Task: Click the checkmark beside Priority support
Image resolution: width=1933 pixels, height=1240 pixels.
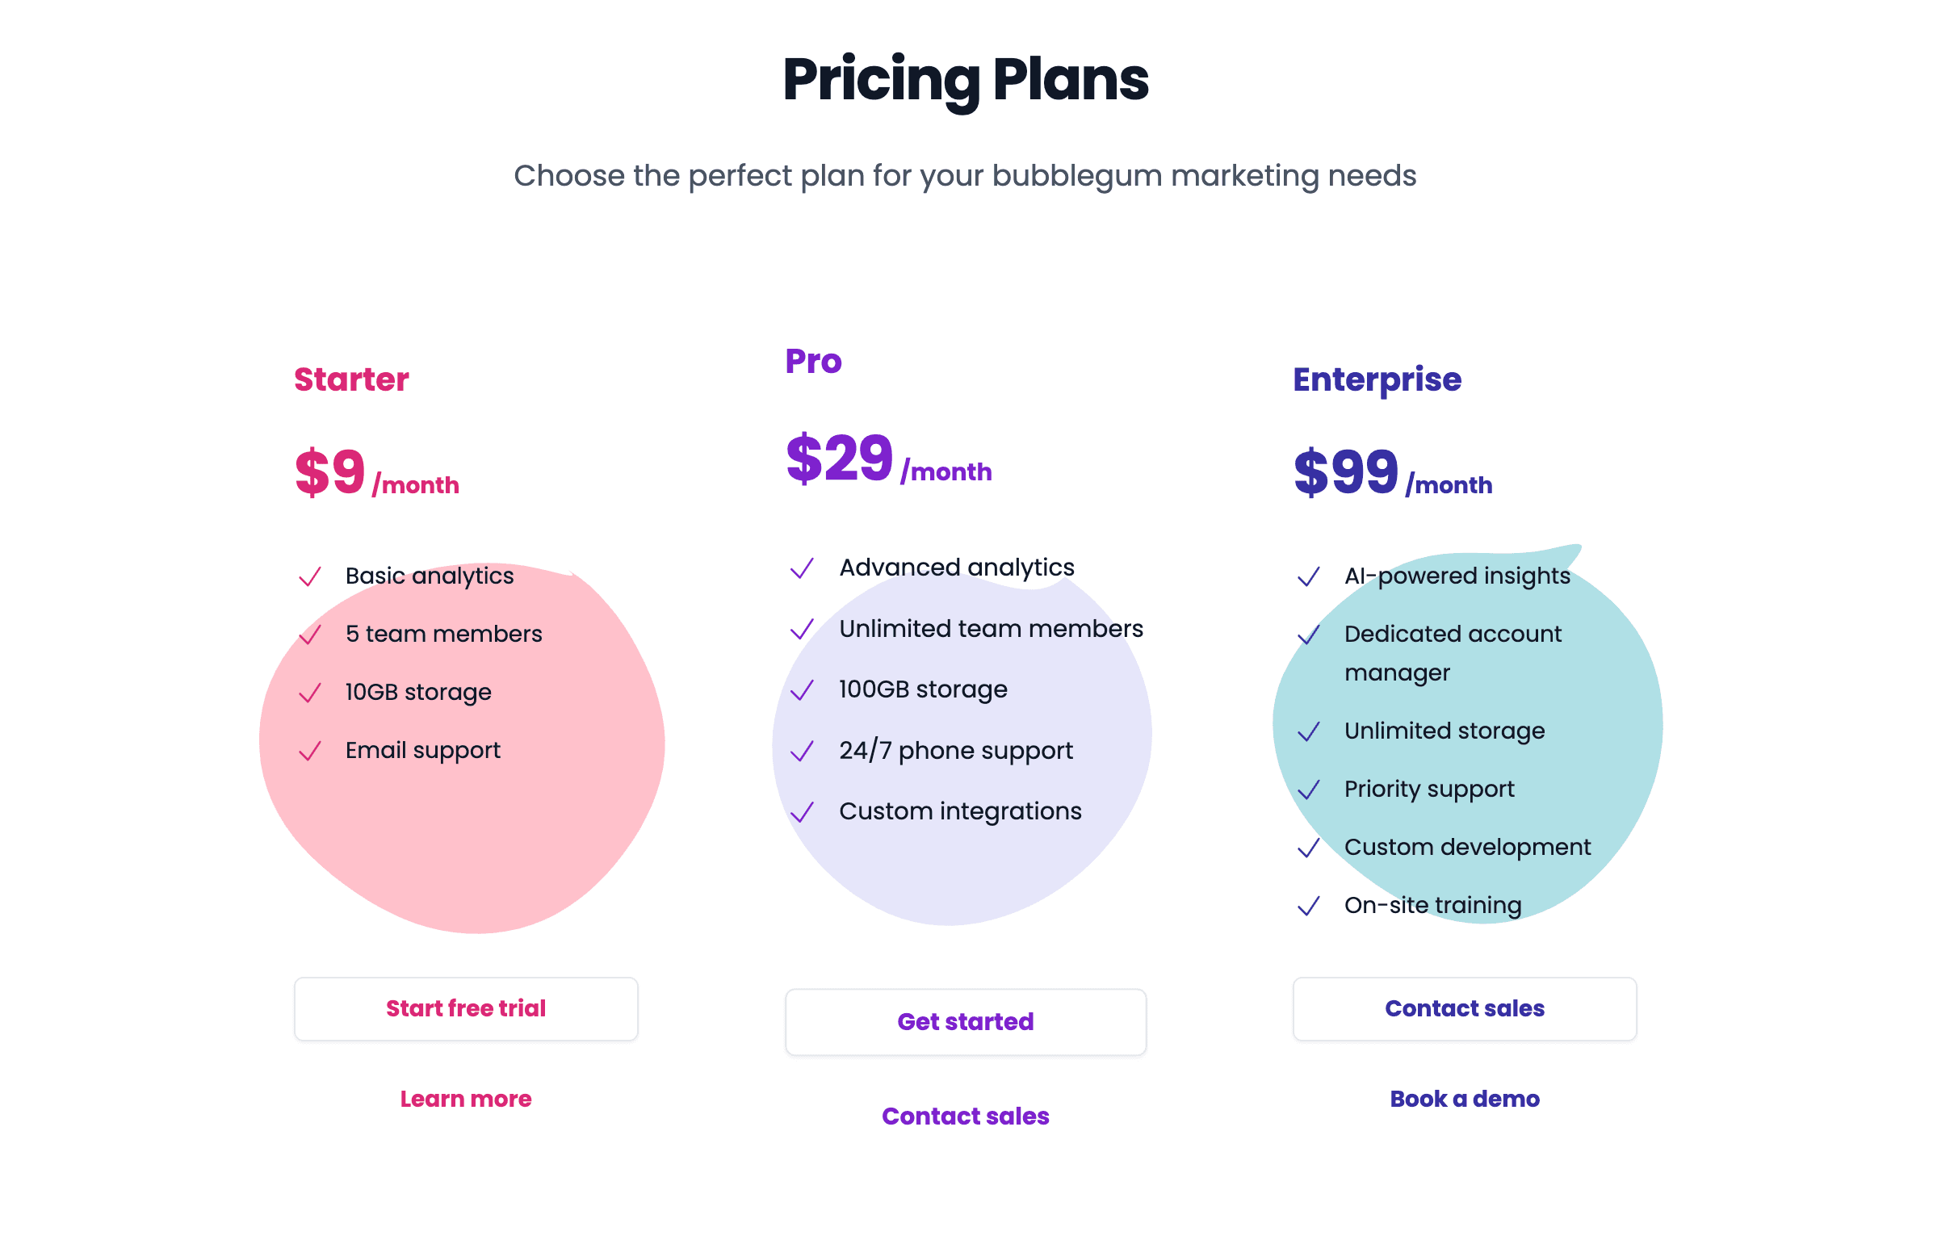Action: 1308,790
